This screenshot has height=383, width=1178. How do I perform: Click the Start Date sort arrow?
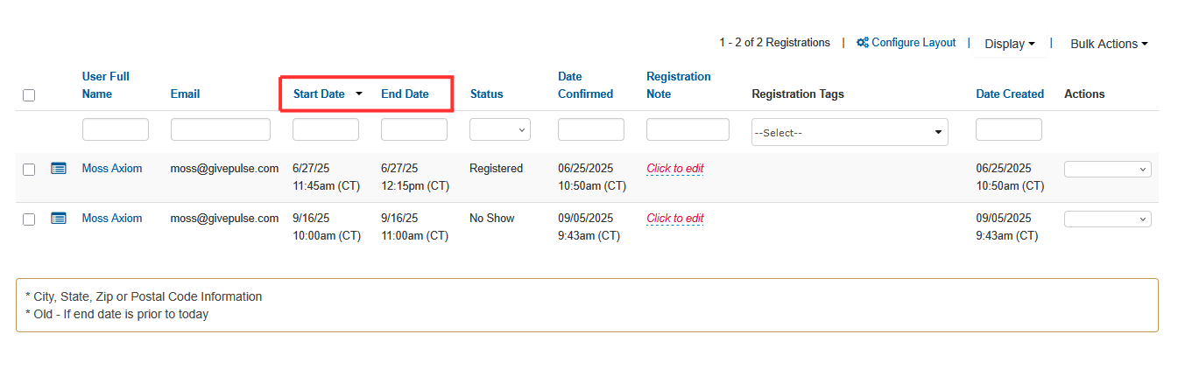[x=359, y=94]
